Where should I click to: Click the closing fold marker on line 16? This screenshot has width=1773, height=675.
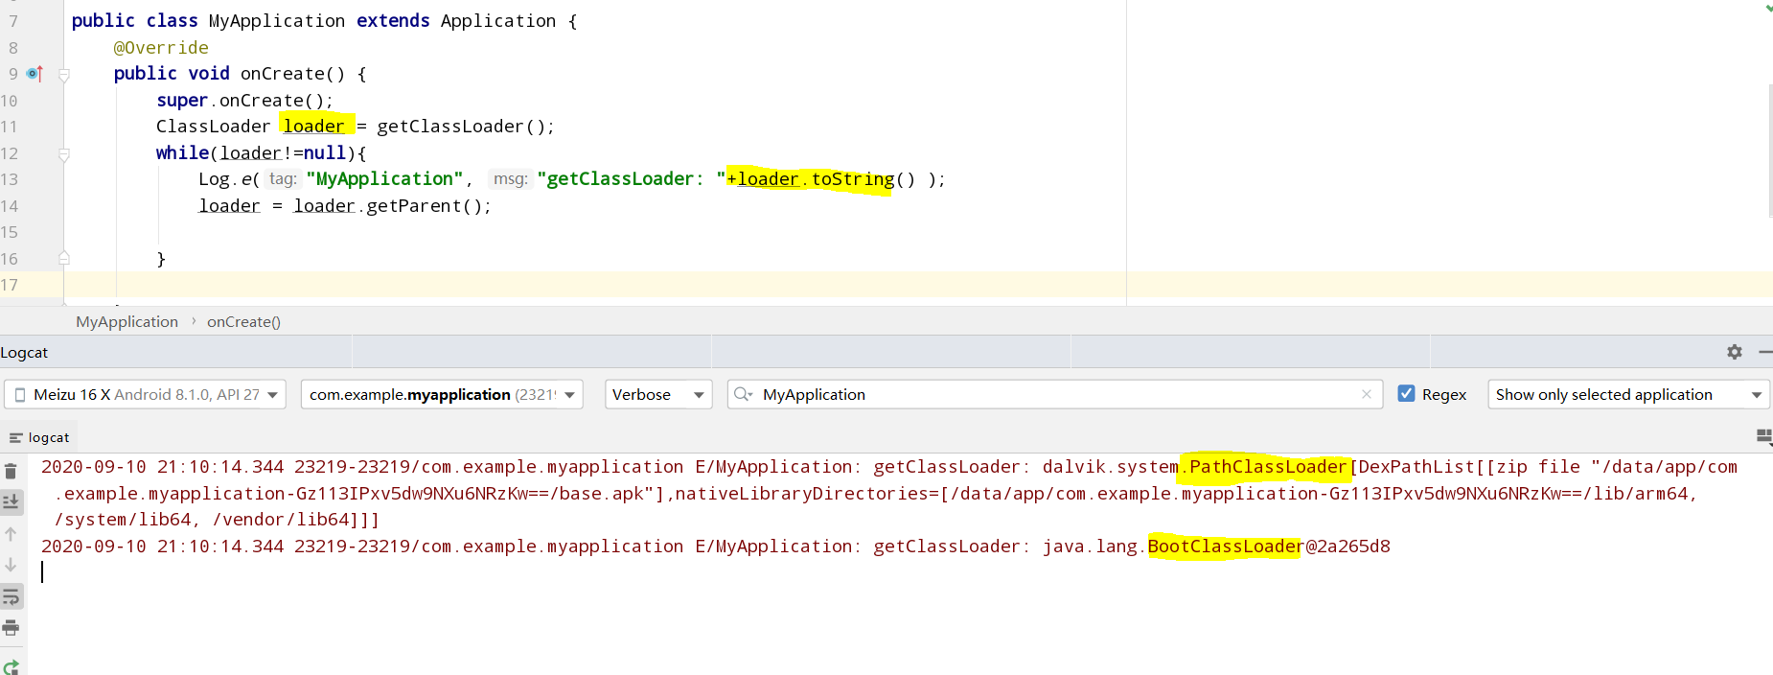click(64, 258)
